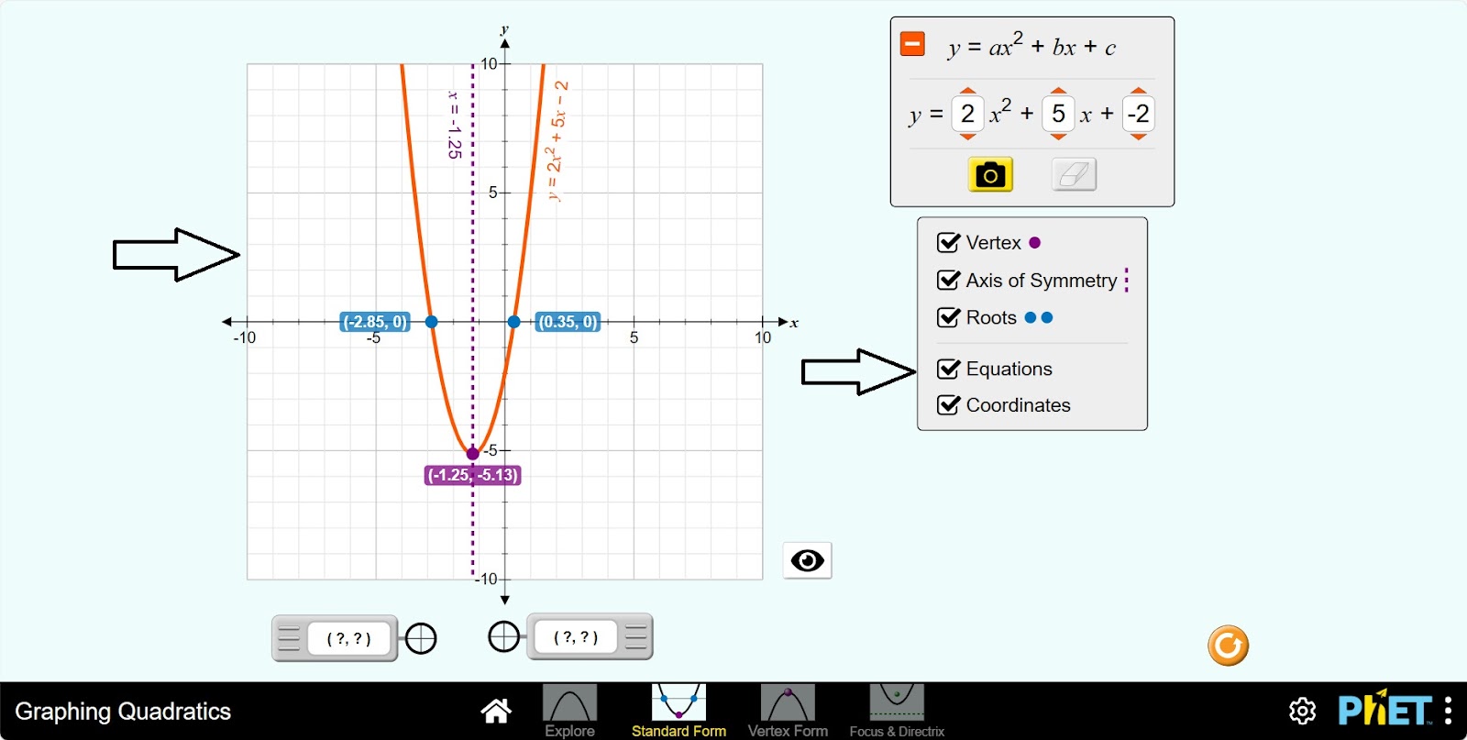The width and height of the screenshot is (1467, 740).
Task: Click the eraser icon to erase saved curve
Action: pyautogui.click(x=1074, y=174)
